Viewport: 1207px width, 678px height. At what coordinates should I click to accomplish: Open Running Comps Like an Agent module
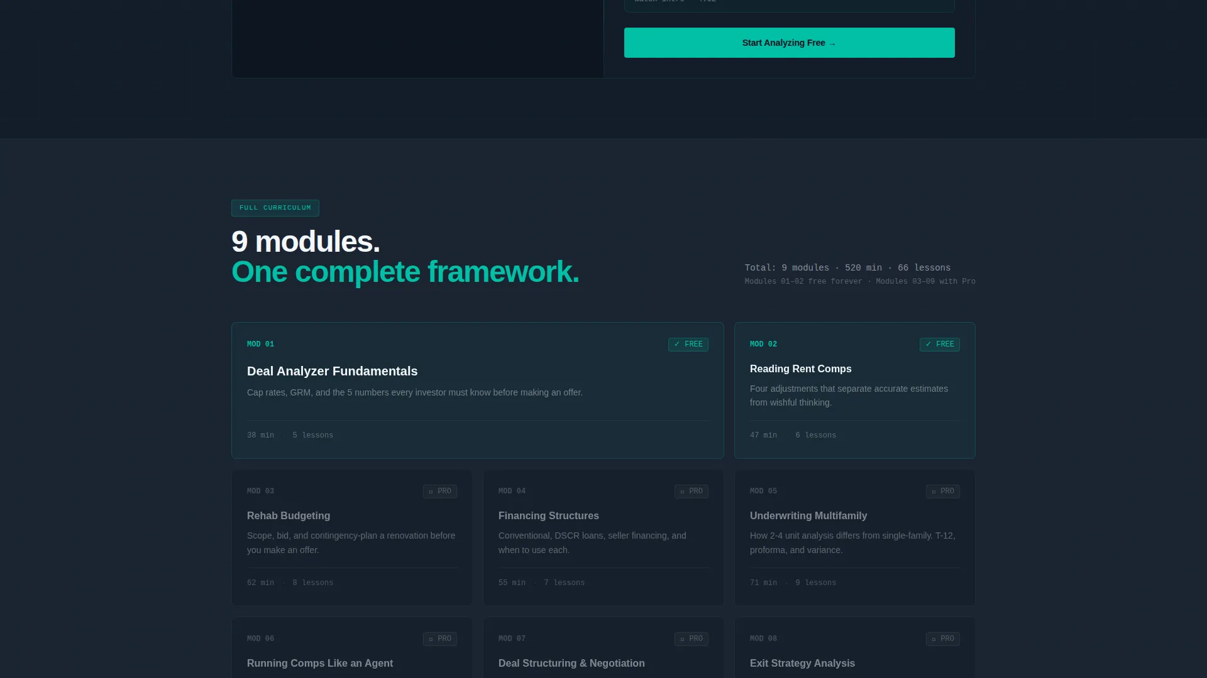click(352, 648)
